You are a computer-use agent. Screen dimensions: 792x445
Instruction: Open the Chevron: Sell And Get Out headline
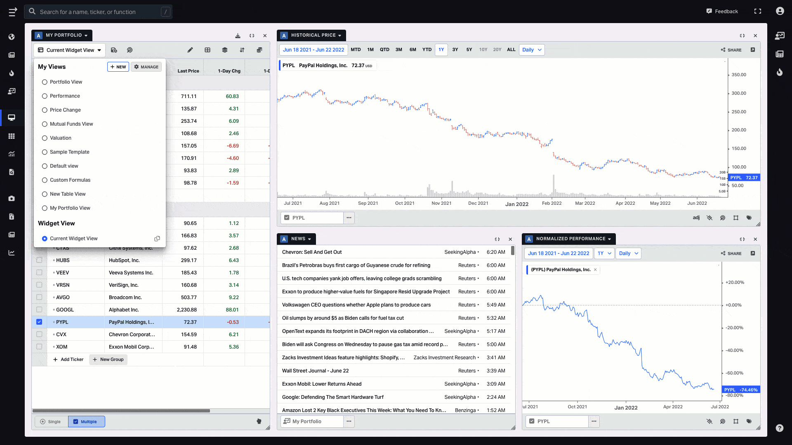(x=312, y=252)
